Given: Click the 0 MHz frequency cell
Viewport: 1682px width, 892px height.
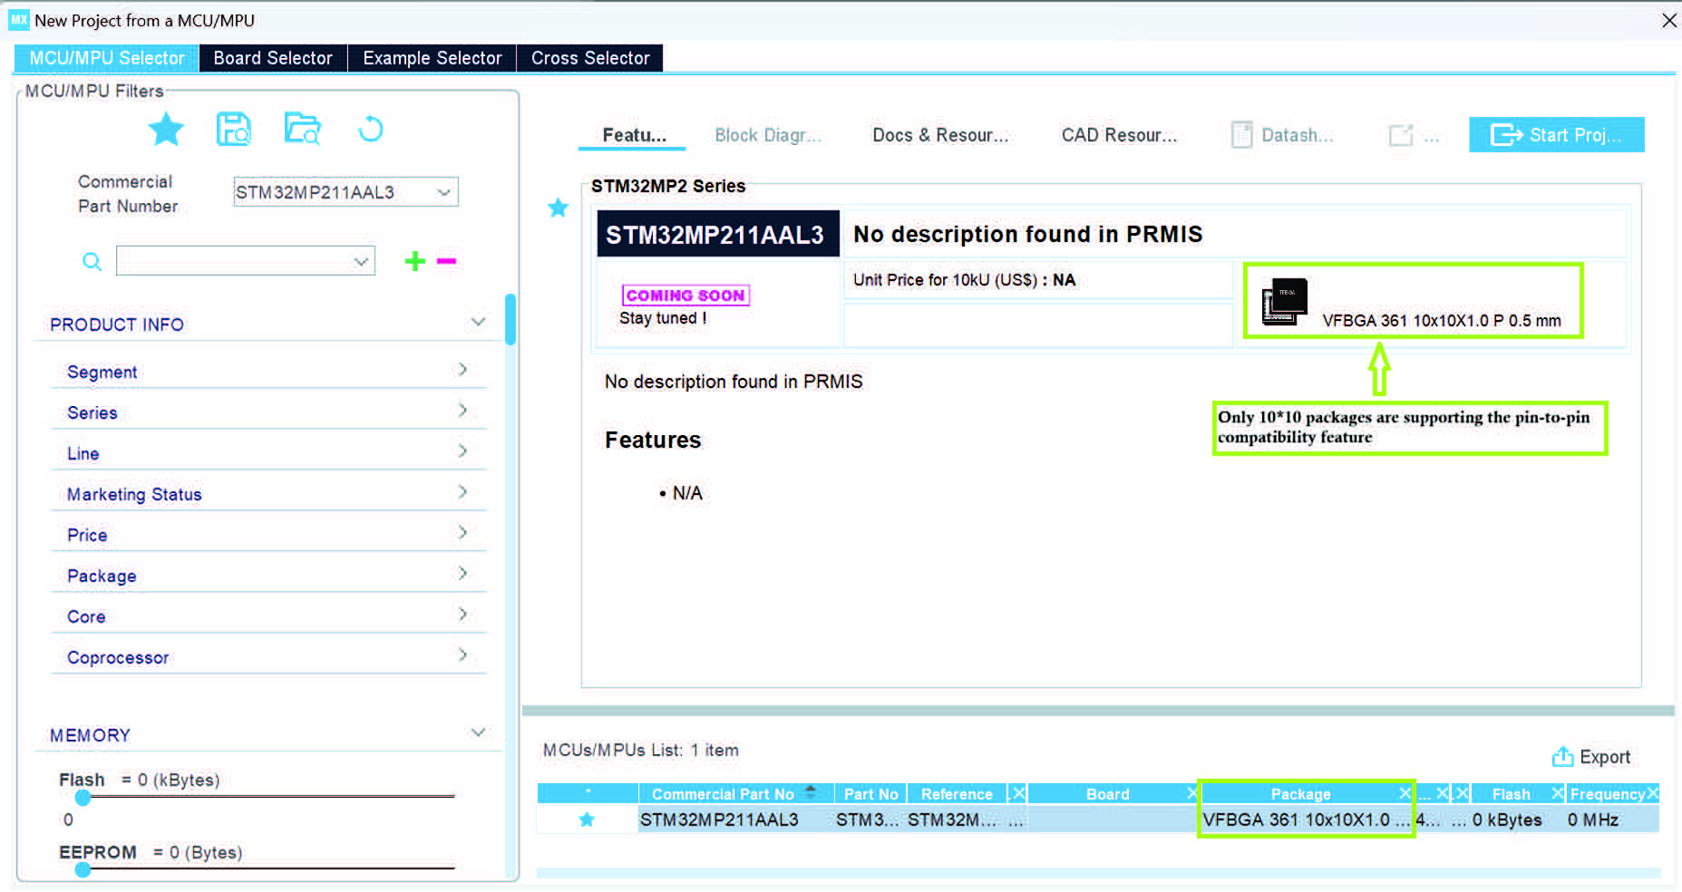Looking at the screenshot, I should click(x=1593, y=820).
